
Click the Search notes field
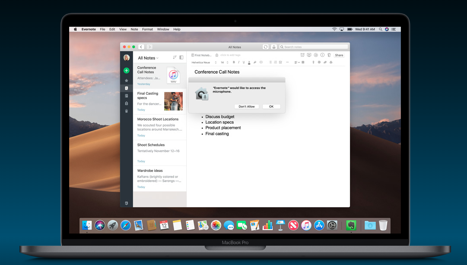[315, 47]
